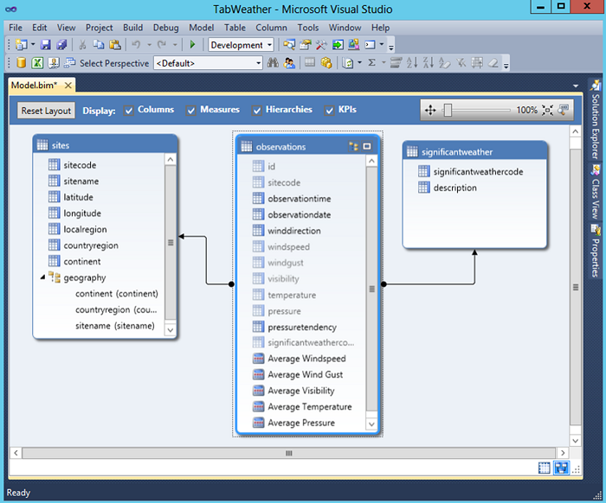This screenshot has width=606, height=503.
Task: Click the Fit to Screen icon next to 100%
Action: [547, 111]
